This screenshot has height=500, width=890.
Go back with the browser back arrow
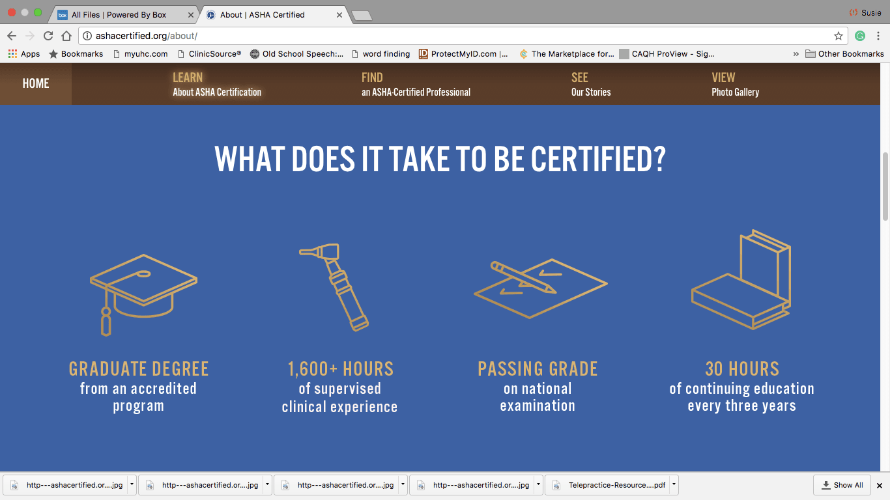pos(12,36)
